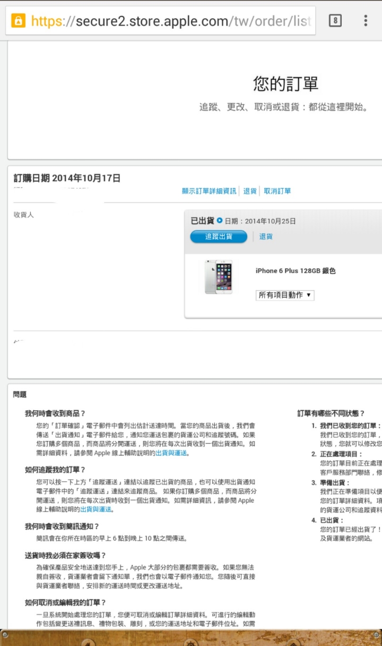Tap the secure padlock icon in address bar
The height and width of the screenshot is (646, 382).
19,21
